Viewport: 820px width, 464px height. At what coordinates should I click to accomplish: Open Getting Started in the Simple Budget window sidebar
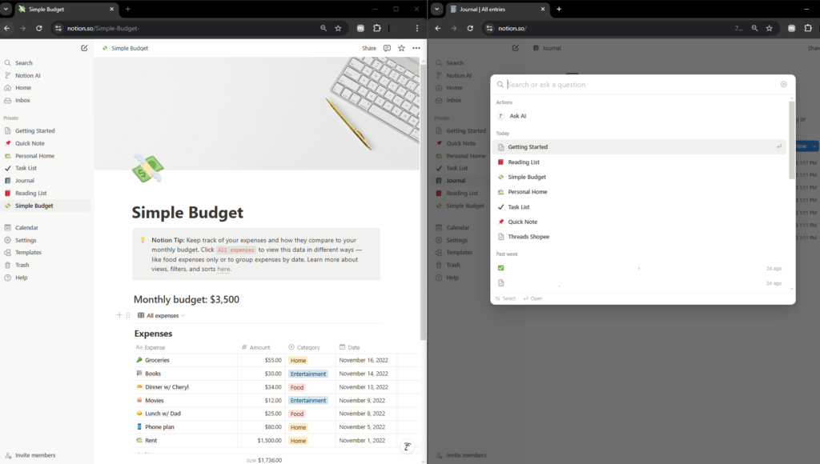click(x=35, y=130)
